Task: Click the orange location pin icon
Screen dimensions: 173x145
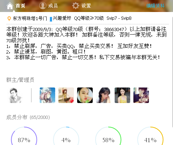Action: [9, 19]
